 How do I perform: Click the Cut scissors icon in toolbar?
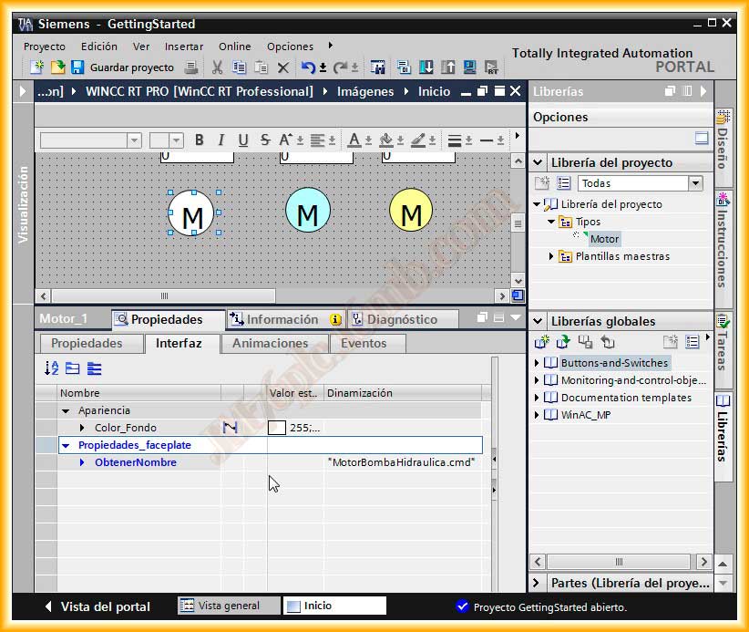tap(217, 67)
